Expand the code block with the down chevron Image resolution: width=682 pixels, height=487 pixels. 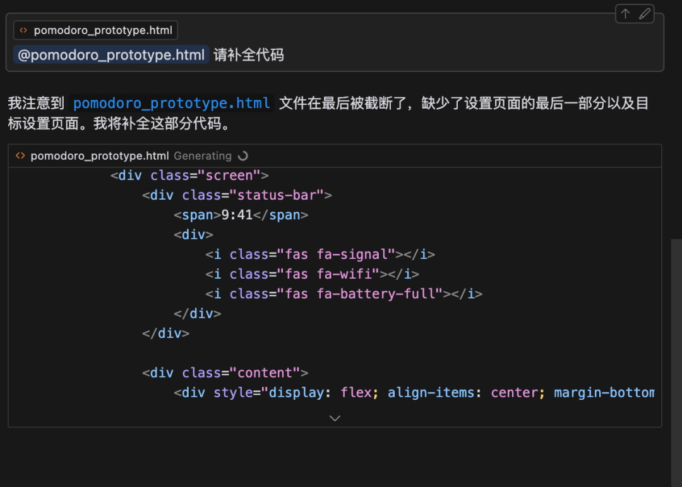coord(335,418)
